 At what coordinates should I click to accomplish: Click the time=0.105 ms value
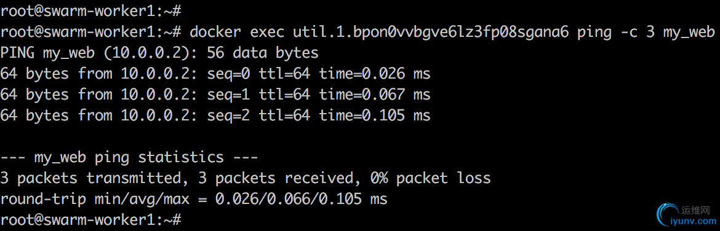coord(375,116)
